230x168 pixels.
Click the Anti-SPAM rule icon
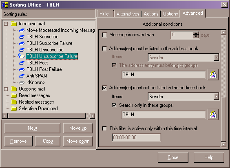[x=22, y=76]
